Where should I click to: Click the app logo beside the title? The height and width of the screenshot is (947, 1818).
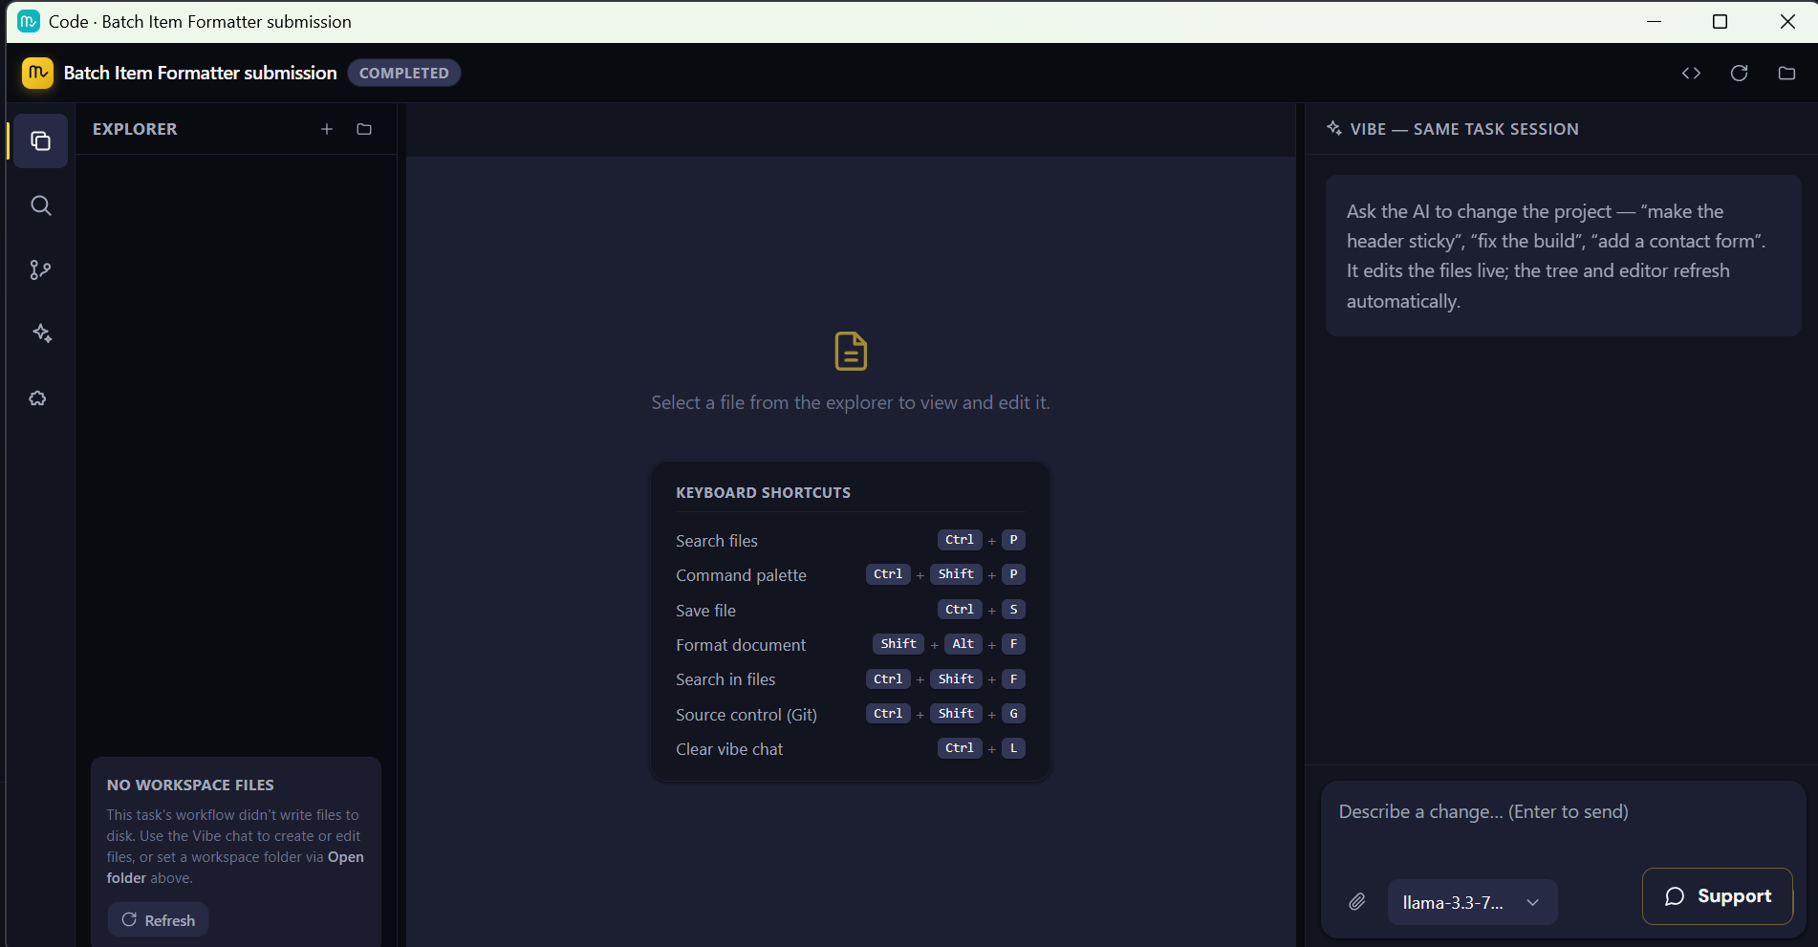point(37,73)
